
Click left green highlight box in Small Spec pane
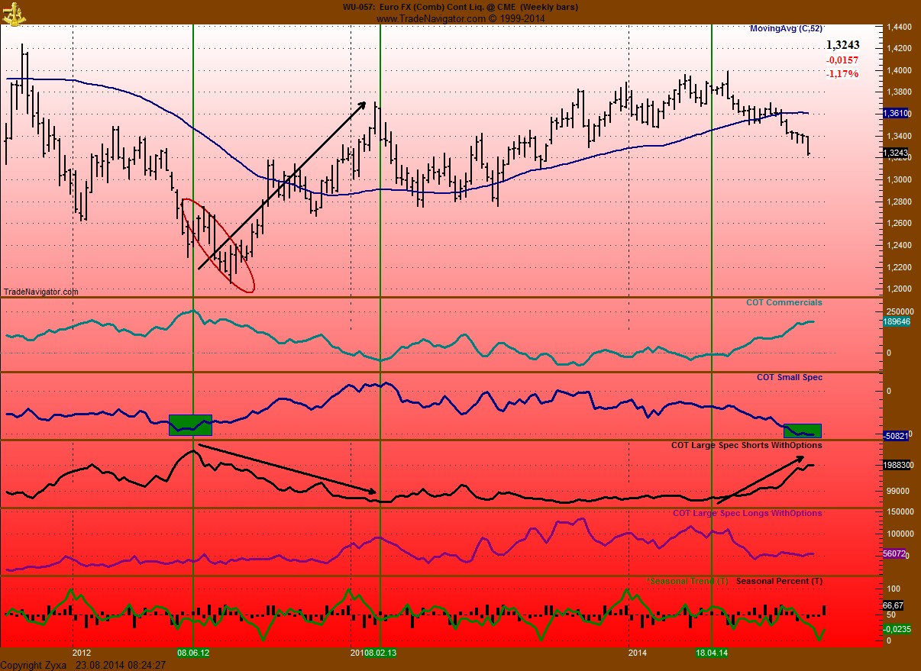[190, 424]
